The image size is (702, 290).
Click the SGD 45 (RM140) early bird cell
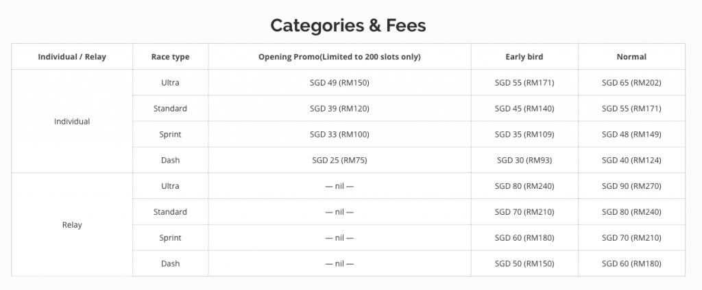(524, 109)
